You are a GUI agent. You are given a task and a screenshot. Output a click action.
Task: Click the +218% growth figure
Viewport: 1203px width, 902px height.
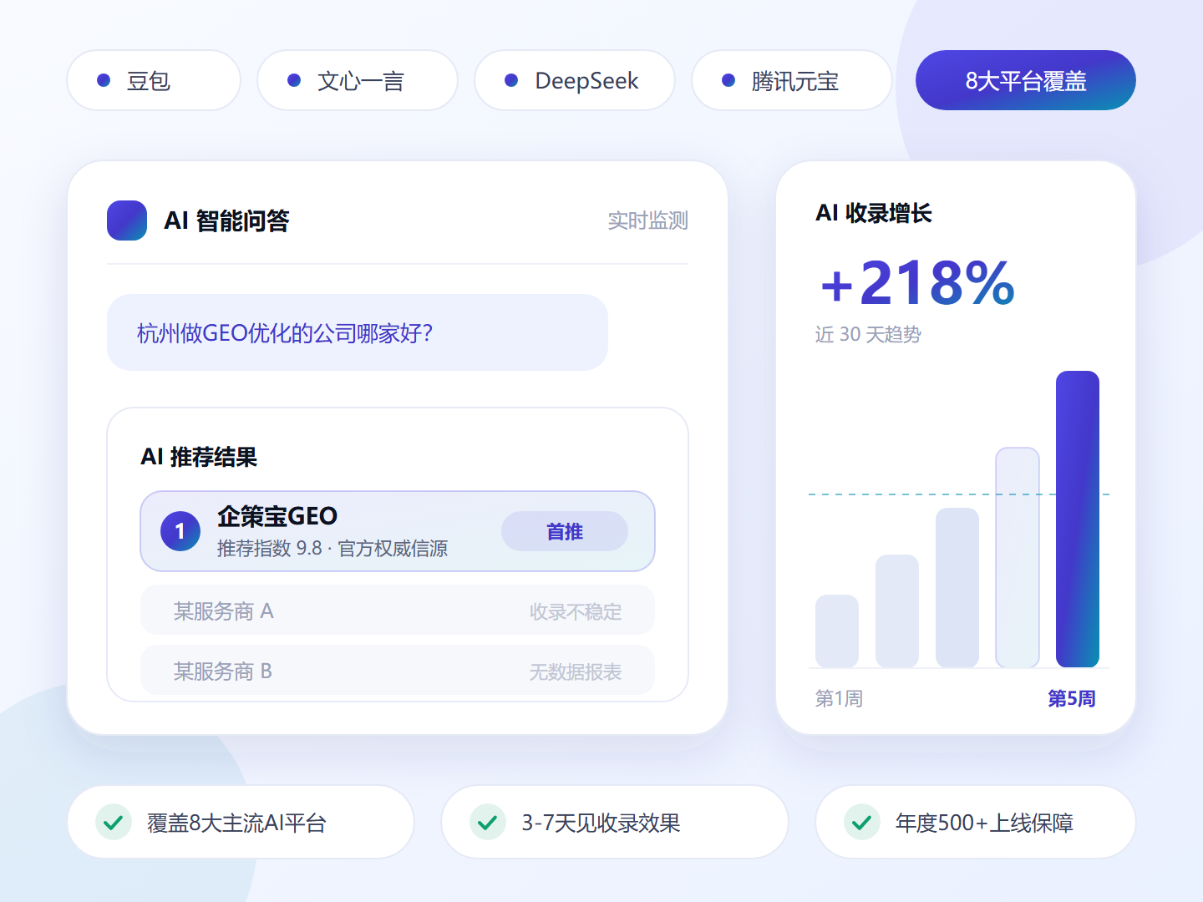pos(917,282)
